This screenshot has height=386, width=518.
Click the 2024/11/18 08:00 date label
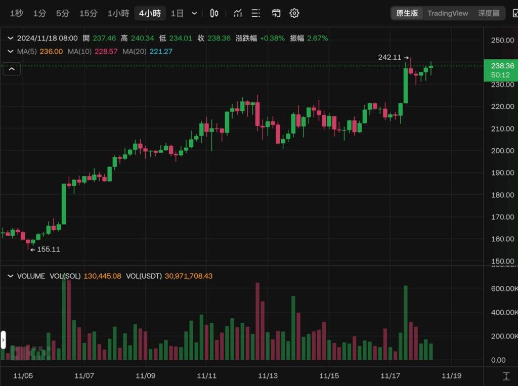tap(47, 38)
